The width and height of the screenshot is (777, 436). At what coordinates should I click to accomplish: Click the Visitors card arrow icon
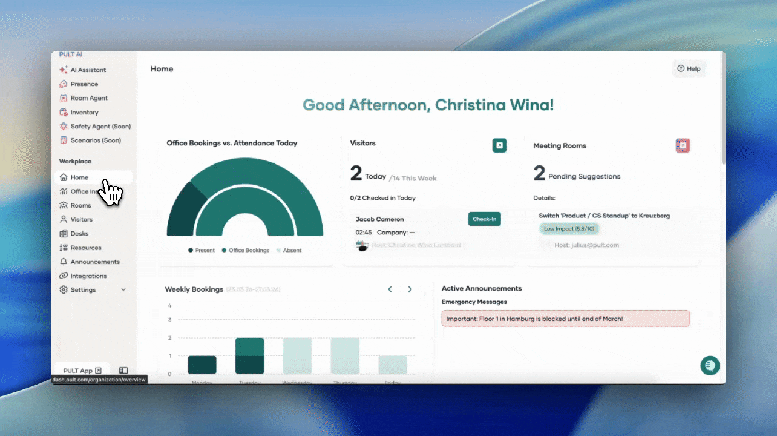(499, 145)
